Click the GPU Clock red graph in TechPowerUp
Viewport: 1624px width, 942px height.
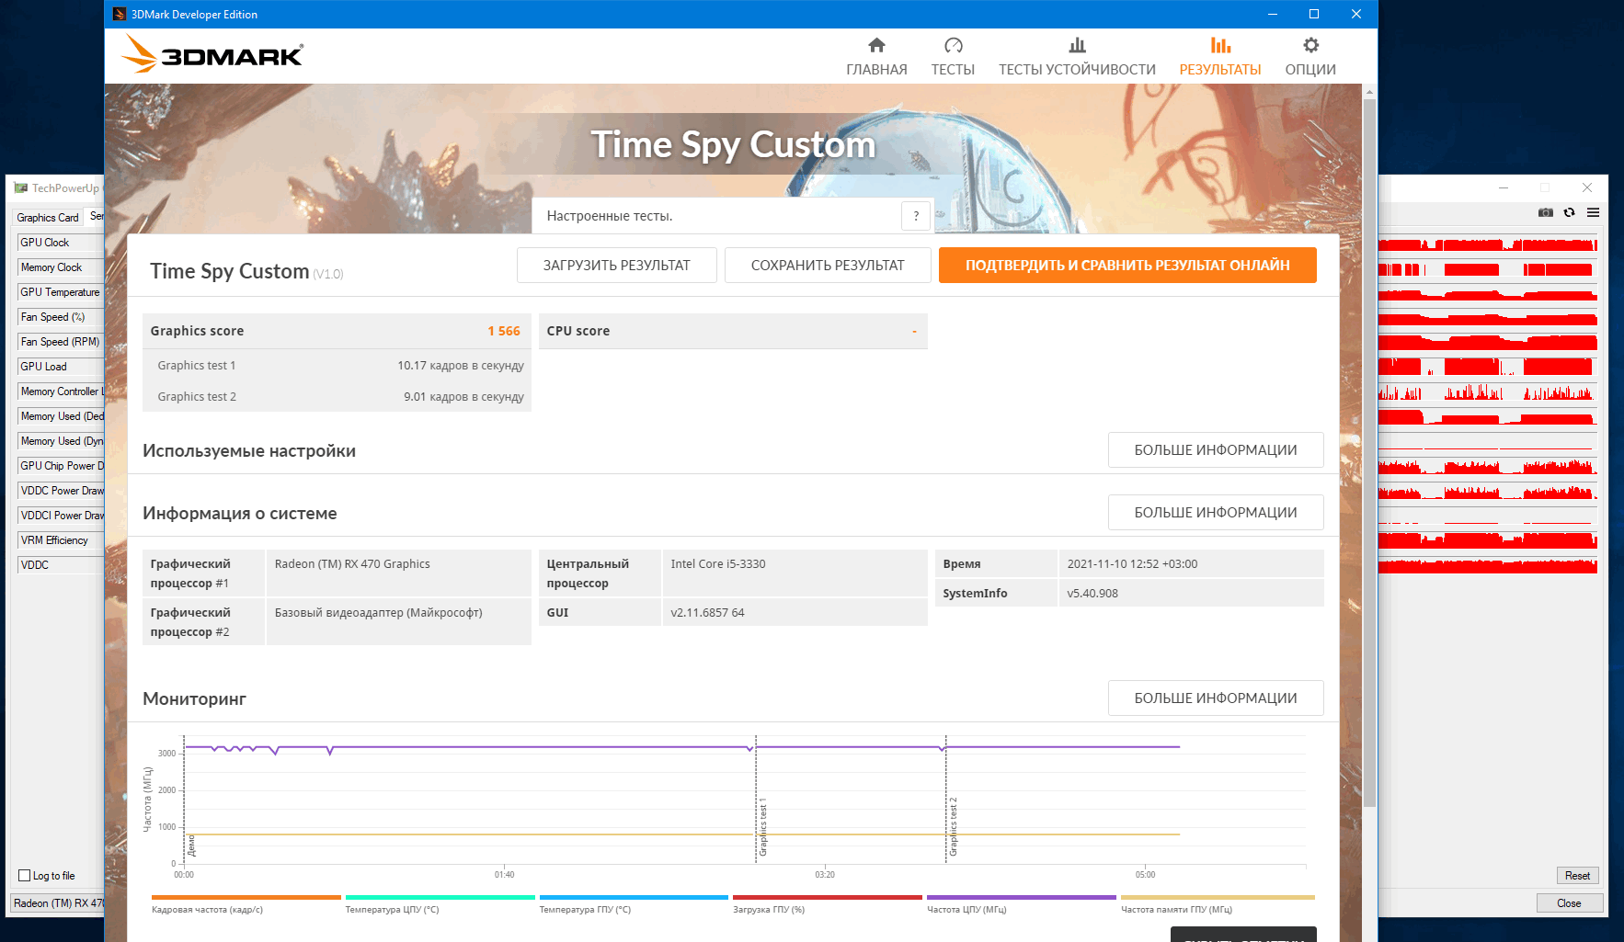pos(1488,244)
